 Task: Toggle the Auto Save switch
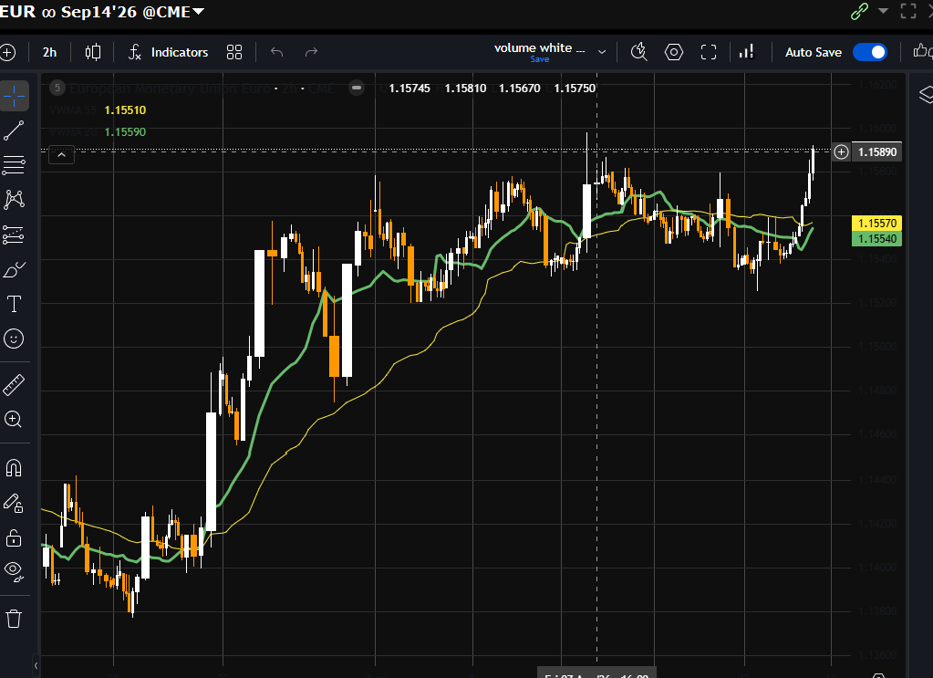point(870,52)
